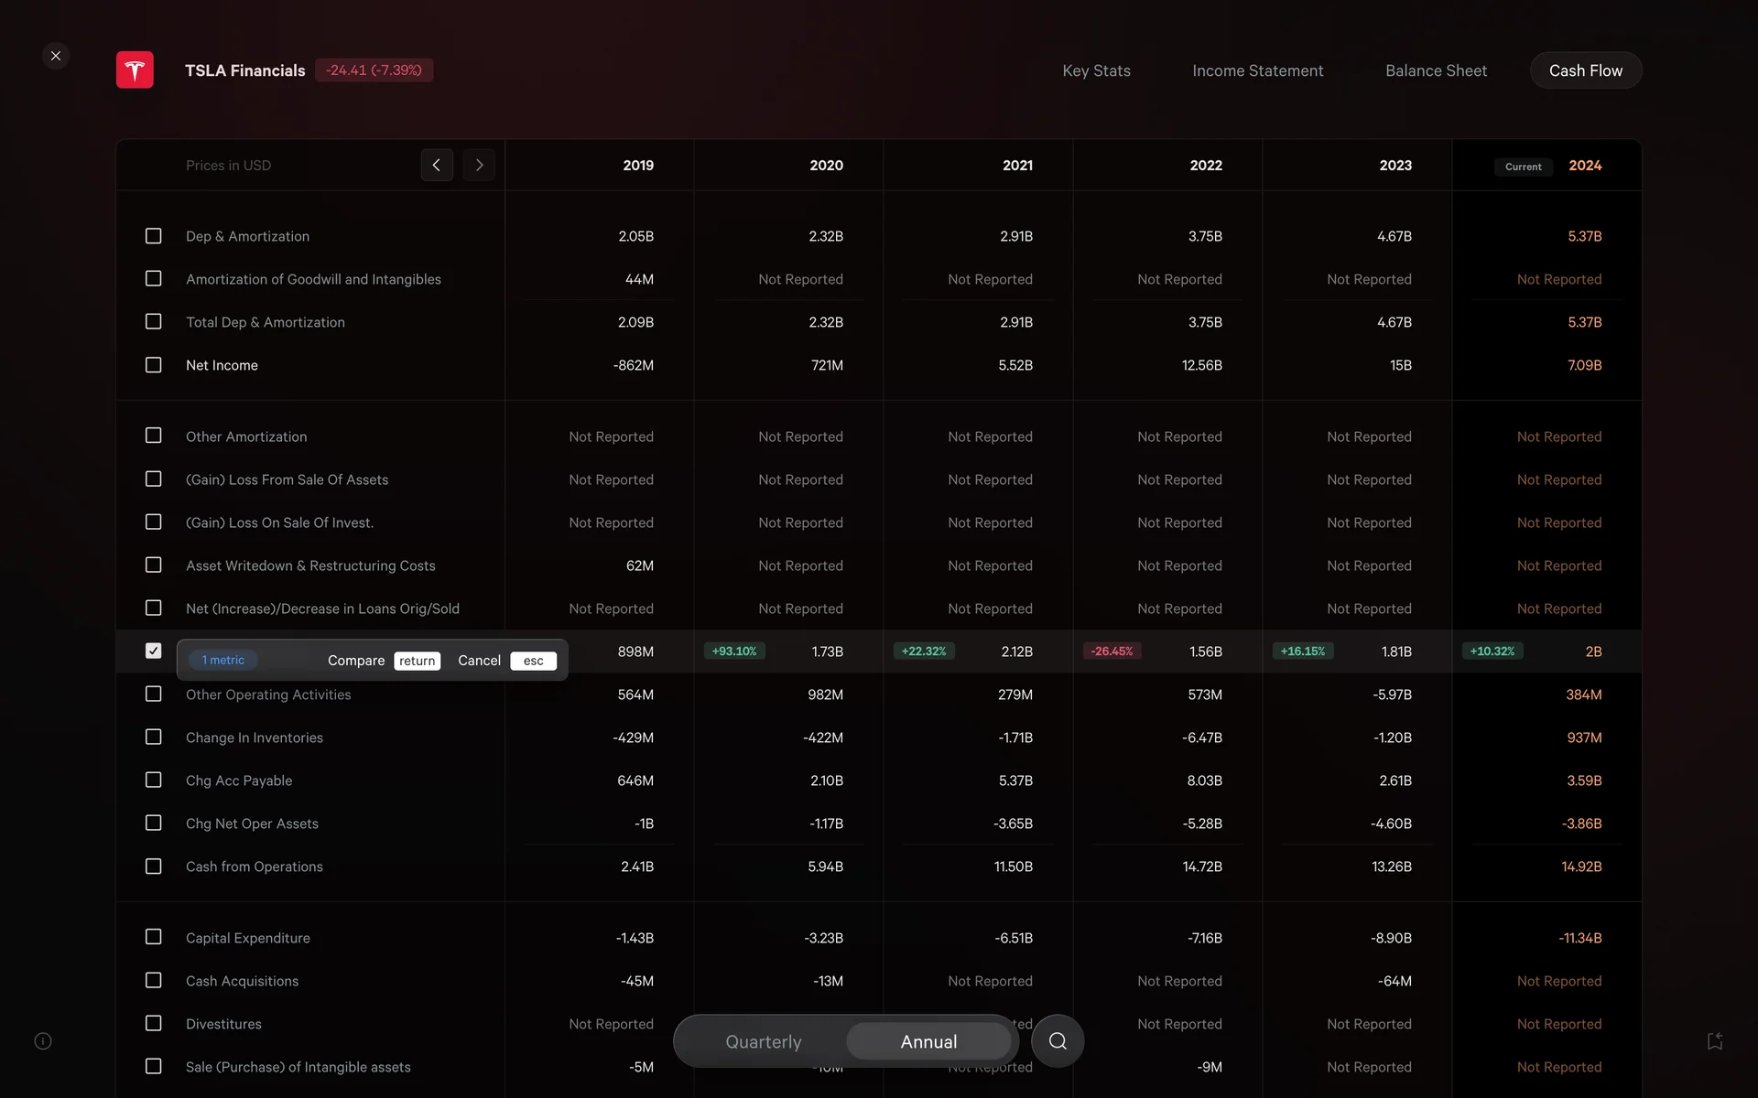Viewport: 1758px width, 1098px height.
Task: Click the bookmark icon at bottom right
Action: (x=1715, y=1041)
